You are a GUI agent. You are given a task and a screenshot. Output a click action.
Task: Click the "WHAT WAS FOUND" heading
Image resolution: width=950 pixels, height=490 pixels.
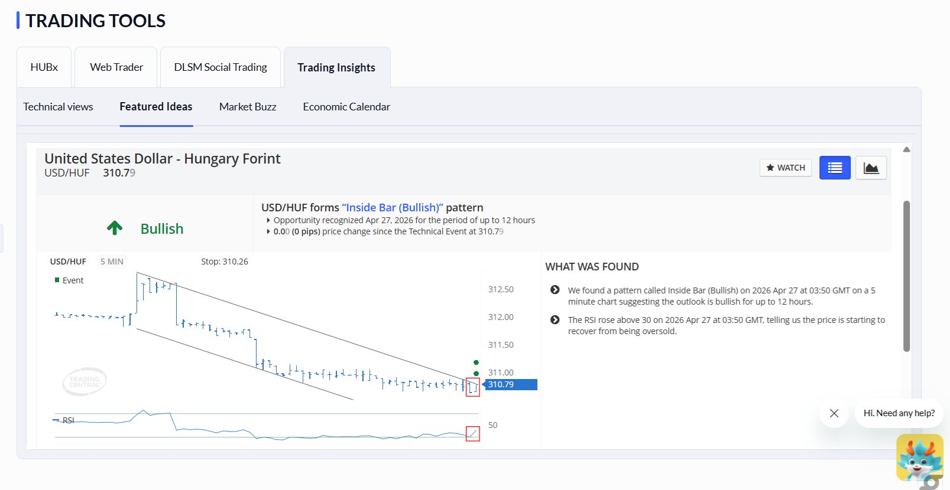click(x=592, y=267)
